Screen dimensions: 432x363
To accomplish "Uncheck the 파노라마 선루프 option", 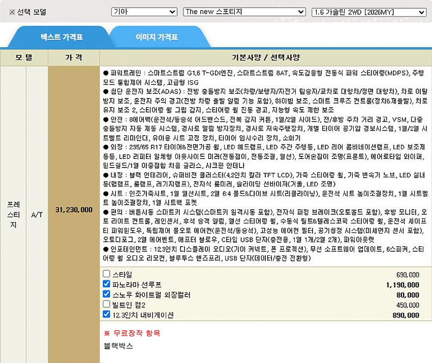I will pyautogui.click(x=106, y=284).
